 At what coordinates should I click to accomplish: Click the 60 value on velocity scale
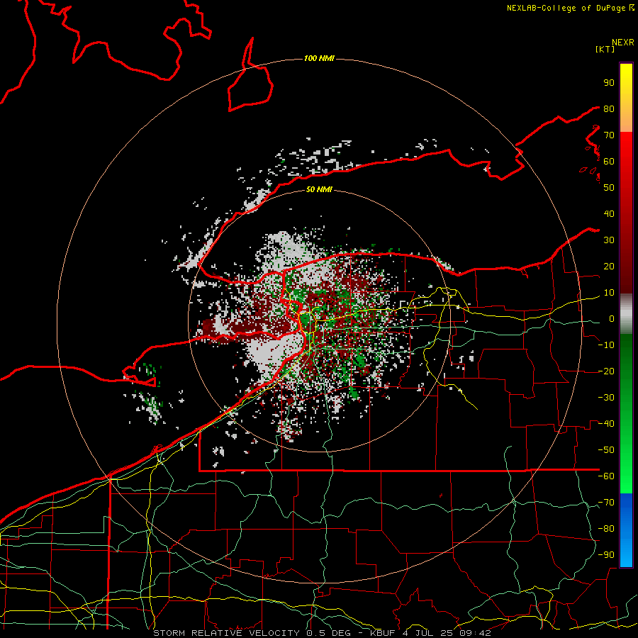point(609,162)
